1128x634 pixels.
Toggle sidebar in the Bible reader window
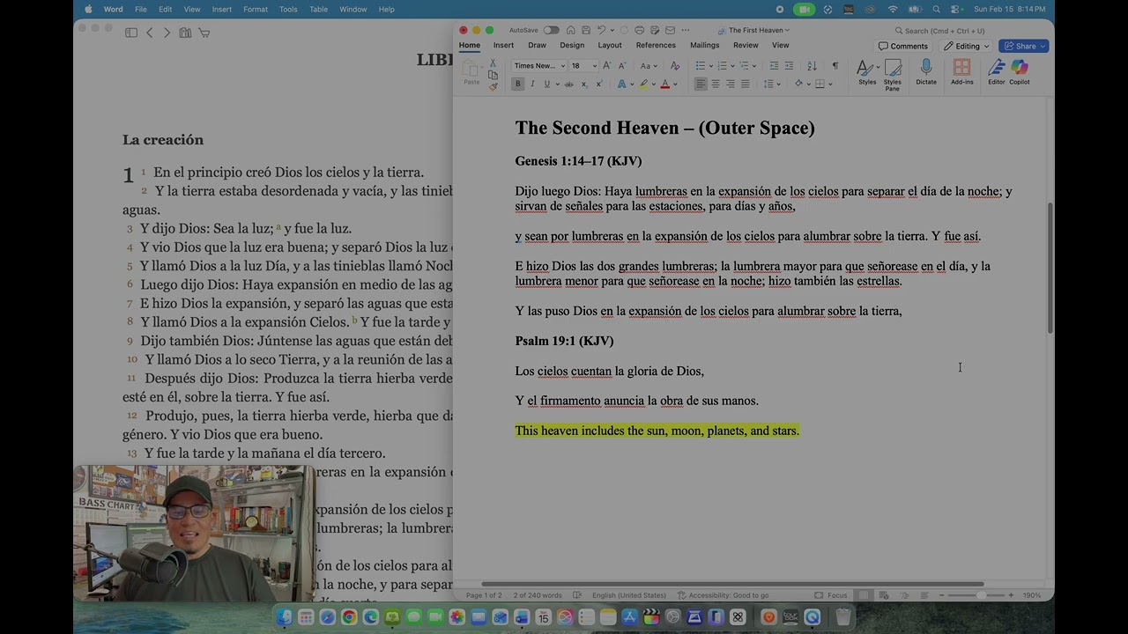131,33
